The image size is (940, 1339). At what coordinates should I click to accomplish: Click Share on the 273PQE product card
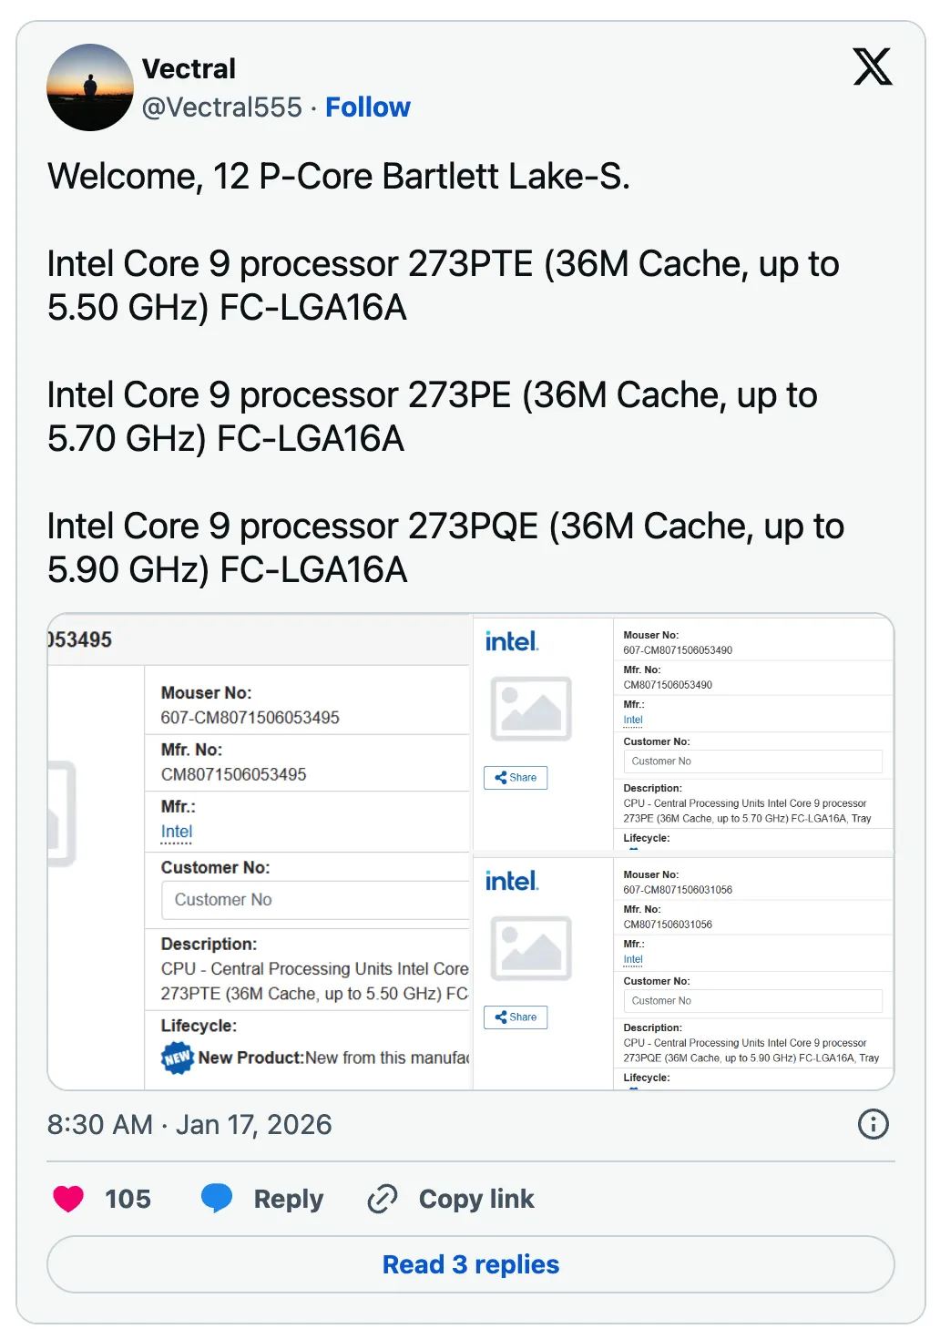[x=516, y=1017]
